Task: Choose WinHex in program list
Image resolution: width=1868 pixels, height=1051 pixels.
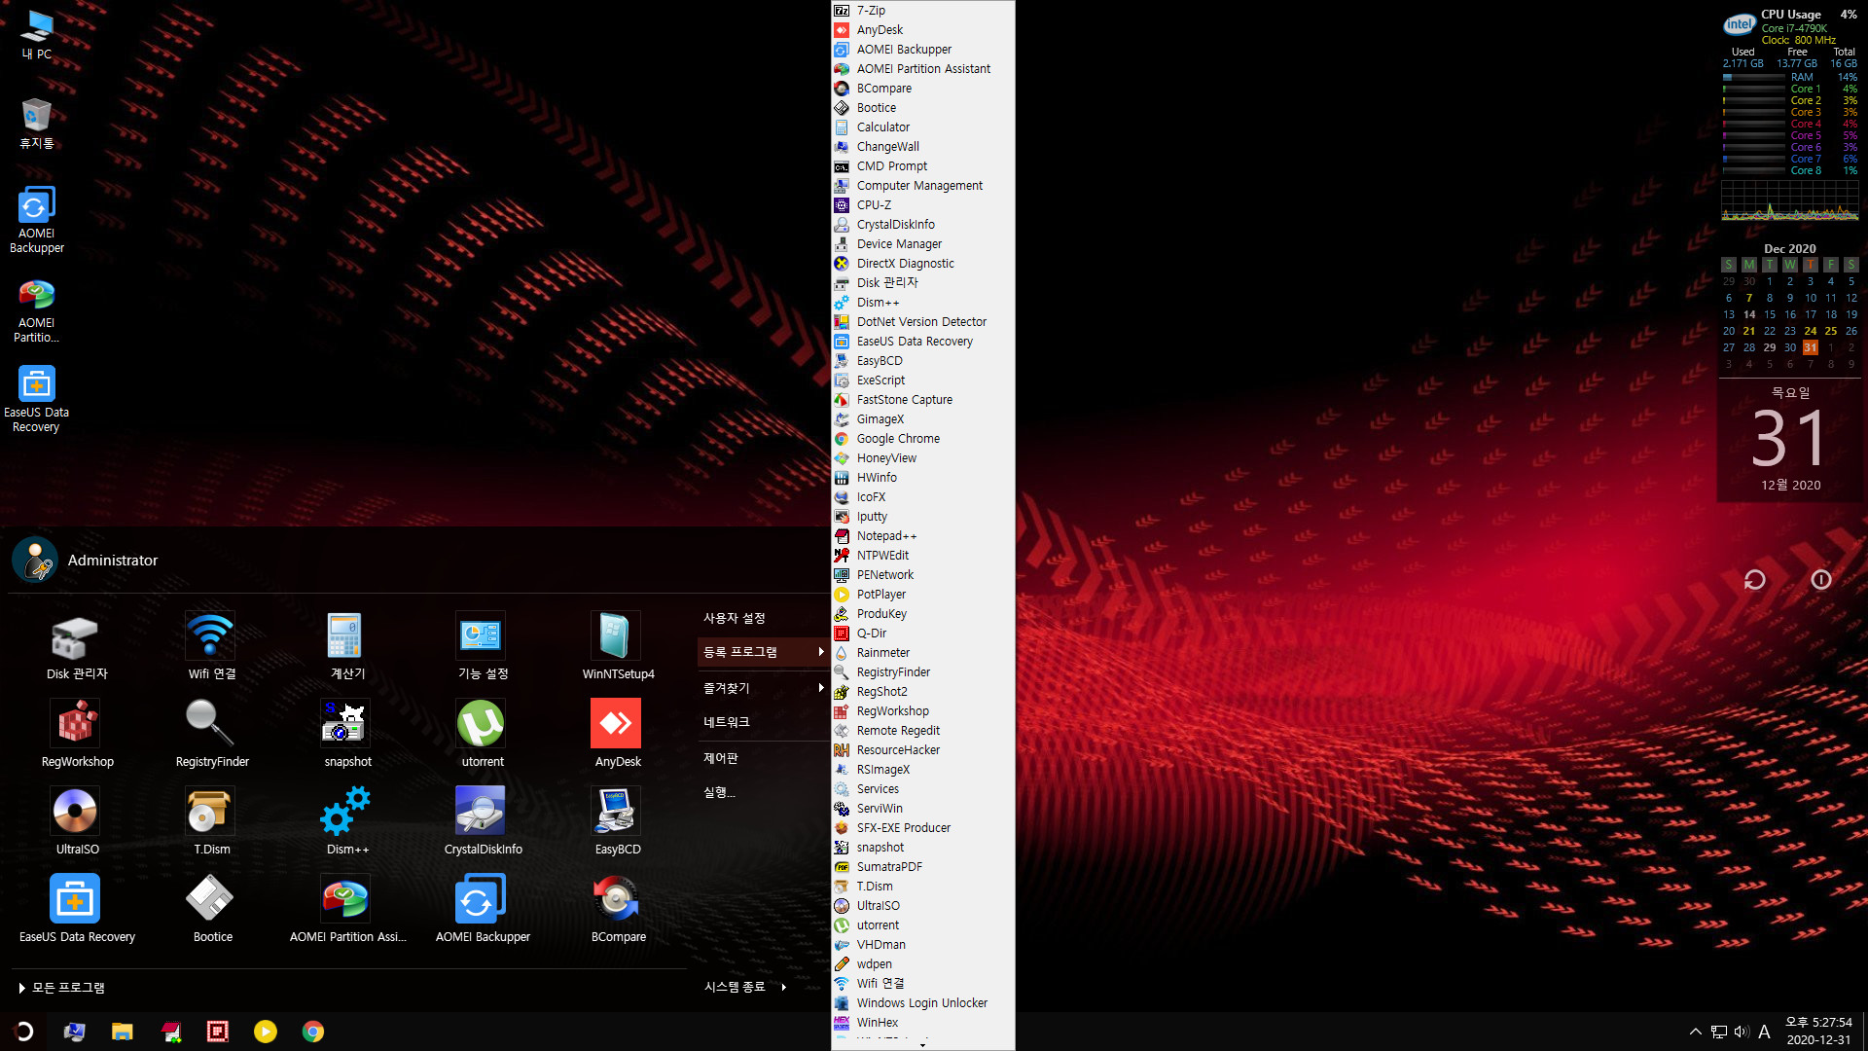Action: (x=922, y=1023)
